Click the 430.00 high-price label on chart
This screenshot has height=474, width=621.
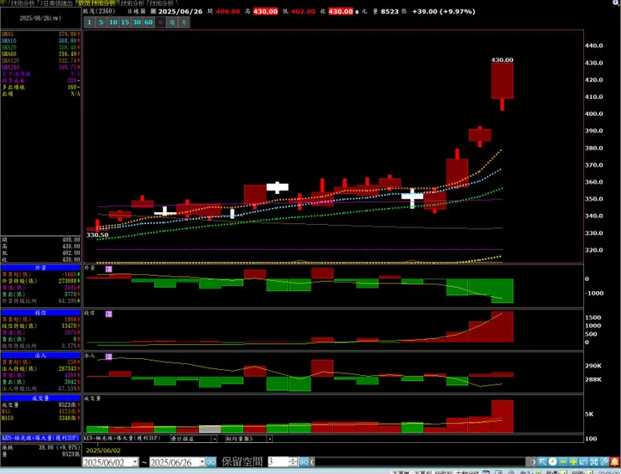point(502,60)
